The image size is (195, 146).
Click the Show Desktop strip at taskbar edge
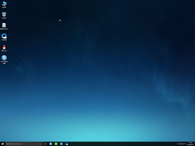pyautogui.click(x=194, y=144)
